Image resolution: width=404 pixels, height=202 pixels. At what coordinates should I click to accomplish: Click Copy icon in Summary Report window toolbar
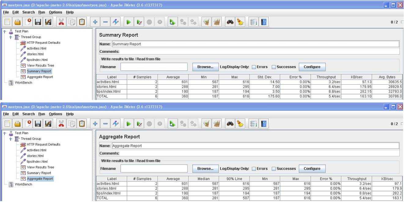72,22
